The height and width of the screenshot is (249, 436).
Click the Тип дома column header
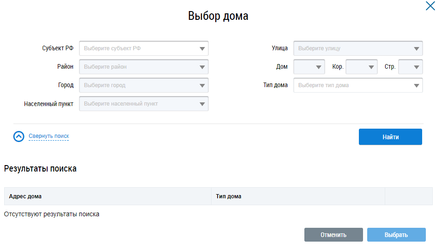point(229,196)
